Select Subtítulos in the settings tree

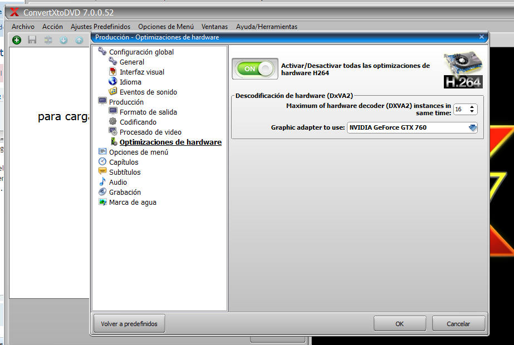tap(125, 172)
